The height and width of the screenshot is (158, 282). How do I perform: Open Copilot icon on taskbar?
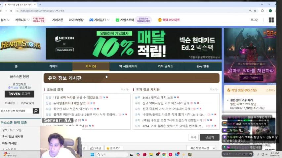click(138, 154)
